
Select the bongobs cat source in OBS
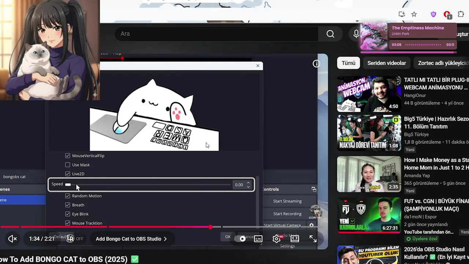click(x=15, y=177)
